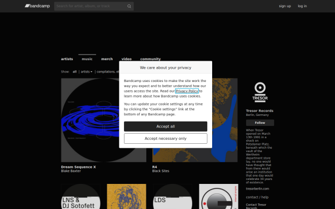Open the LNS & DJ Sotofett release thumbnail
This screenshot has height=209, width=335.
(80, 196)
